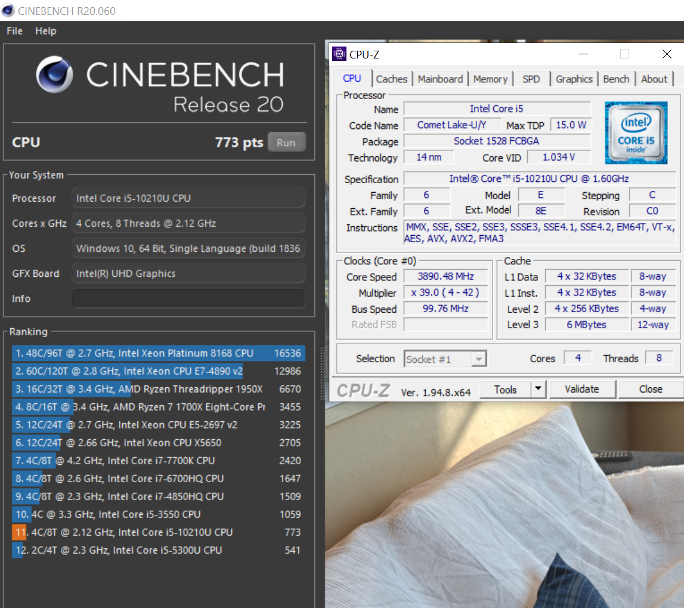Image resolution: width=684 pixels, height=608 pixels.
Task: Click the Revision value C0
Action: [652, 211]
